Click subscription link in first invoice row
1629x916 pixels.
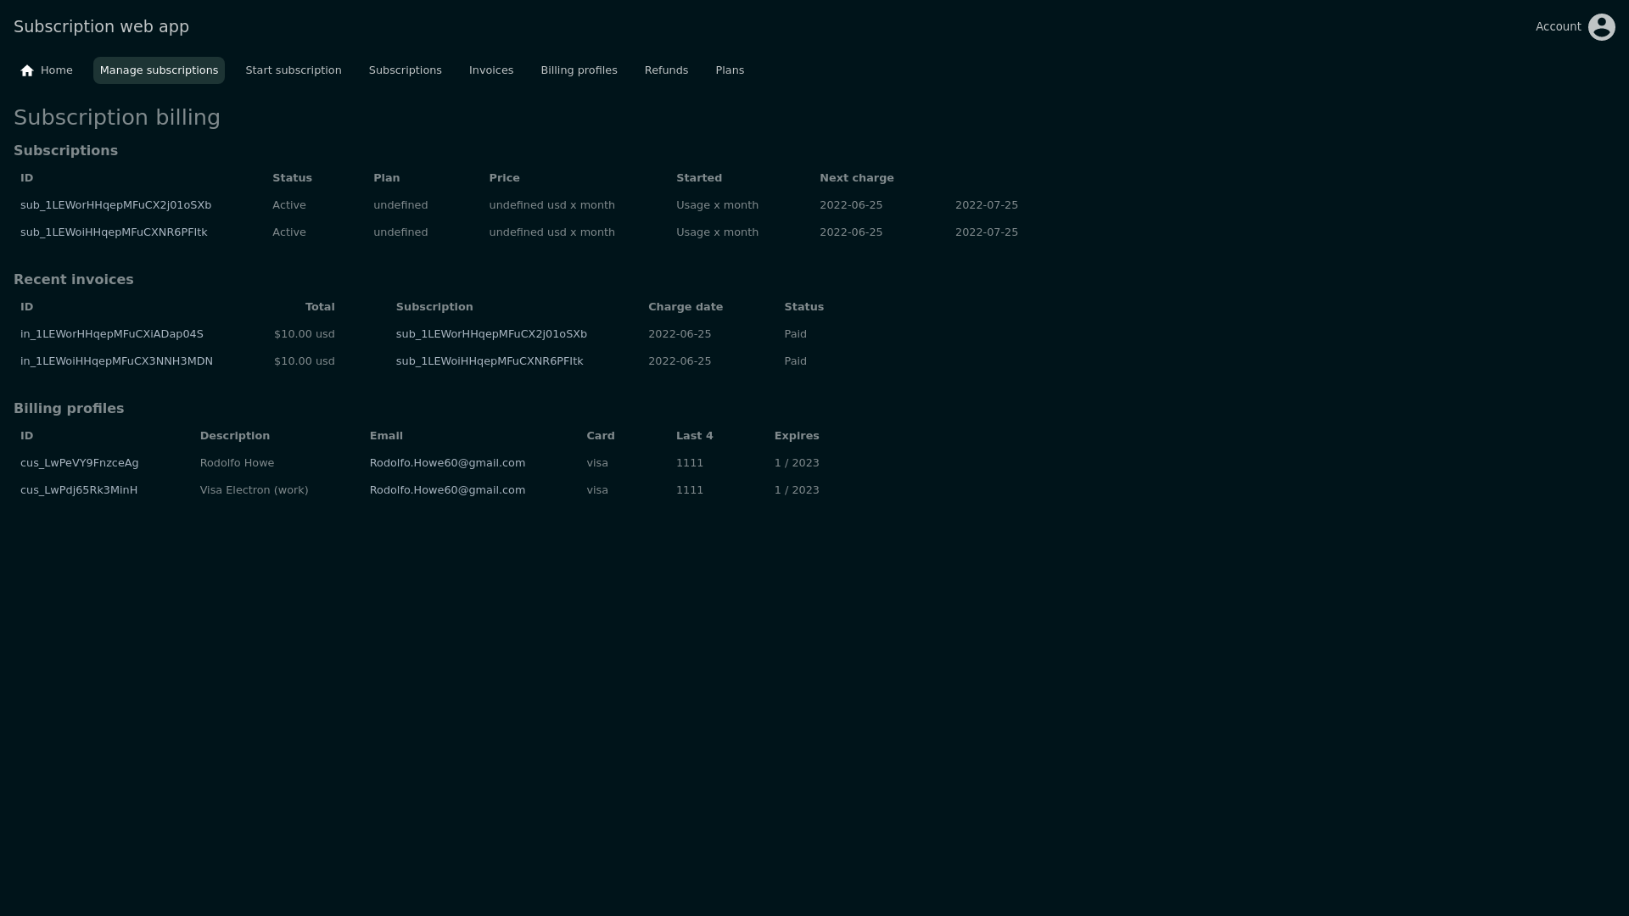point(491,334)
